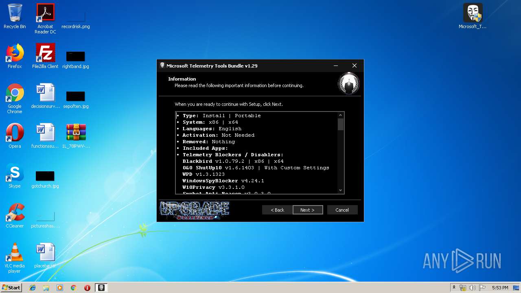Launch CCleaner desktop shortcut
The height and width of the screenshot is (293, 521).
(x=15, y=216)
